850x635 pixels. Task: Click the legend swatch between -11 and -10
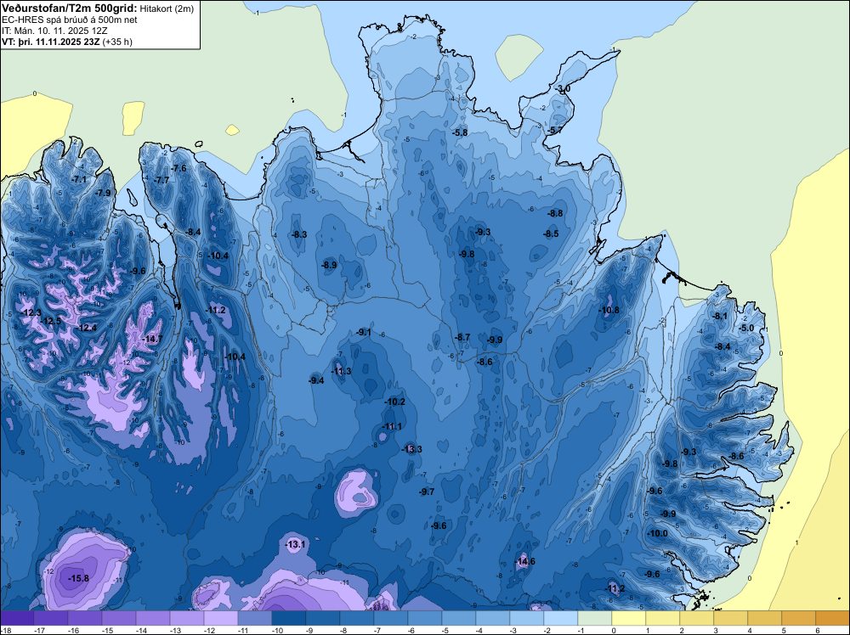[x=255, y=618]
